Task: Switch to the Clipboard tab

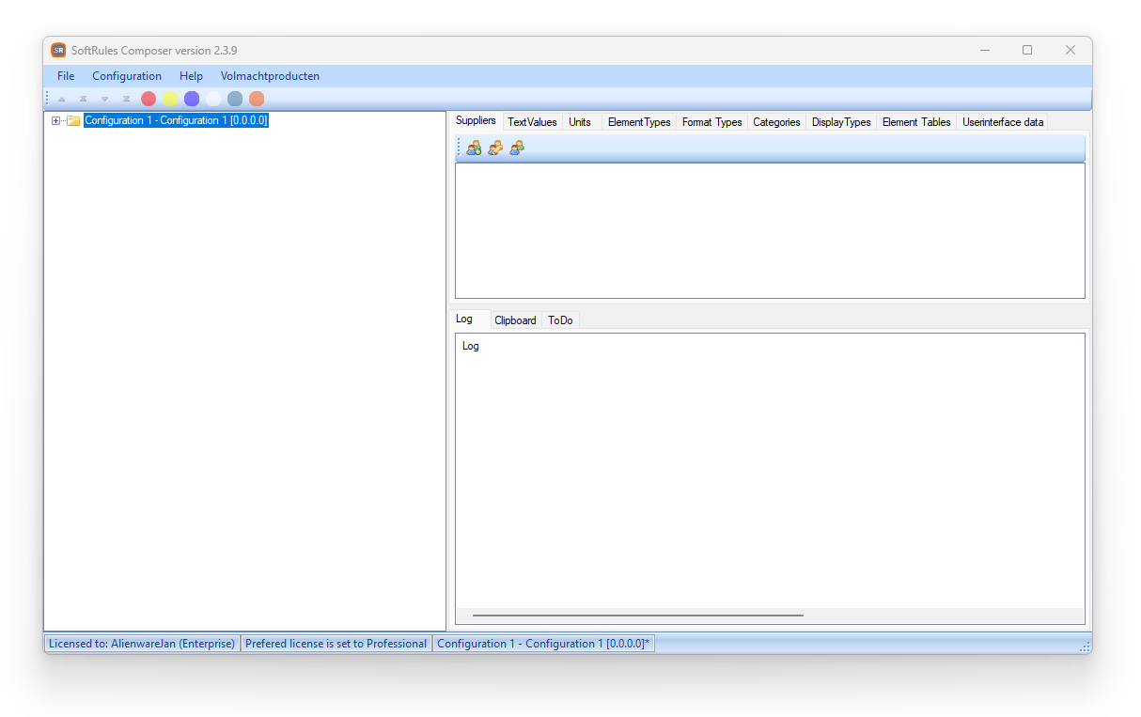Action: pyautogui.click(x=515, y=320)
